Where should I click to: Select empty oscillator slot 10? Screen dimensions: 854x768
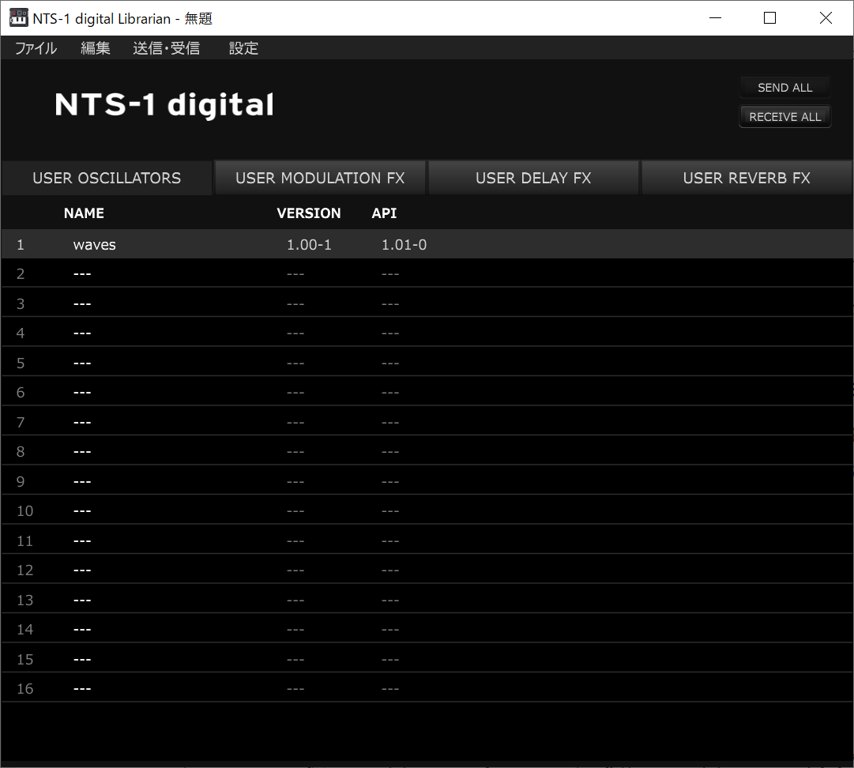pos(427,511)
